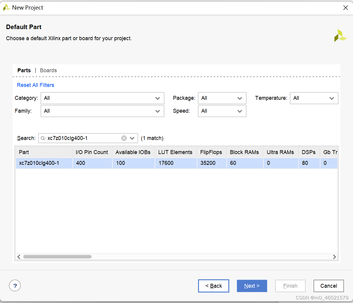Viewport: 353px width, 303px height.
Task: Click the I/O Pin Count value 400
Action: pos(81,163)
